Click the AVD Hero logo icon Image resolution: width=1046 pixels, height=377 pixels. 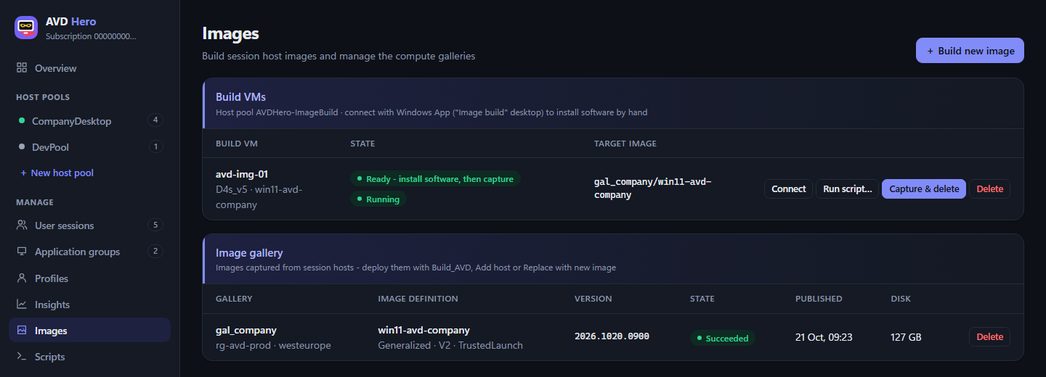click(27, 28)
